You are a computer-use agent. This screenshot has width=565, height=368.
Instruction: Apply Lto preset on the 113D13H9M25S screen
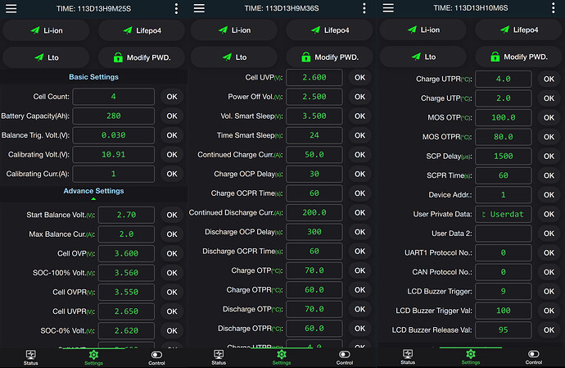coord(46,57)
